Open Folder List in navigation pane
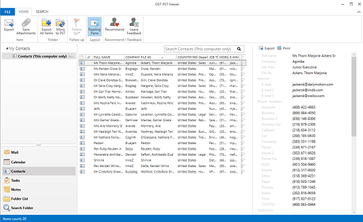The image size is (363, 222). point(39,198)
